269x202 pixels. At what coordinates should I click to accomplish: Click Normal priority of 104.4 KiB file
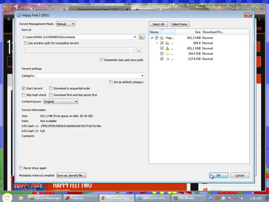click(208, 54)
